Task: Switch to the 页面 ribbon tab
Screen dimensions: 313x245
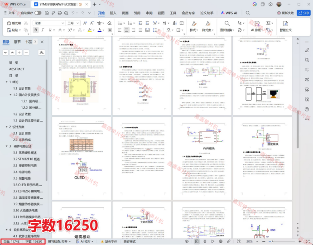Action: coord(125,13)
